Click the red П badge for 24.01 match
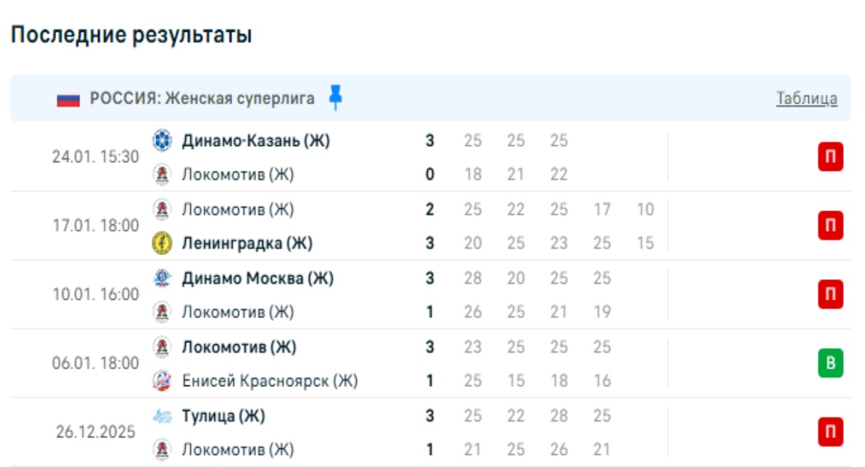Image resolution: width=865 pixels, height=467 pixels. tap(830, 157)
